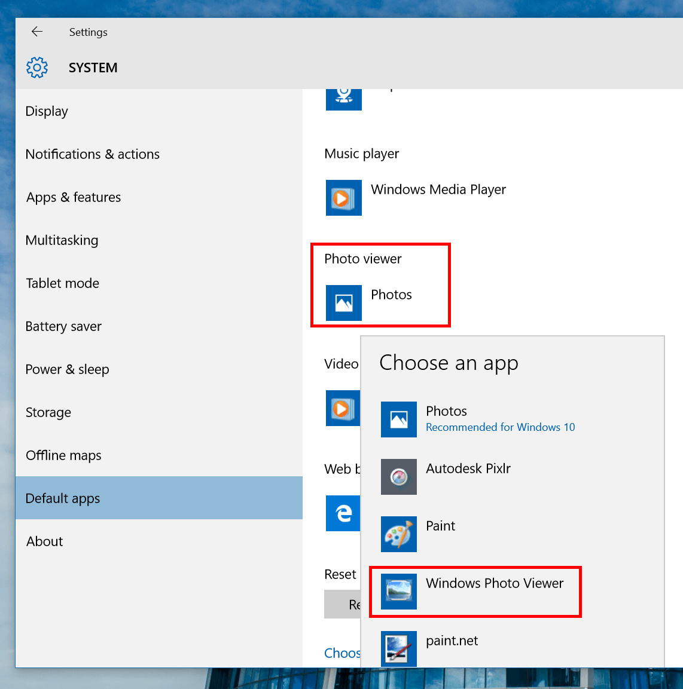Image resolution: width=683 pixels, height=689 pixels.
Task: Select the About page in sidebar
Action: point(44,541)
